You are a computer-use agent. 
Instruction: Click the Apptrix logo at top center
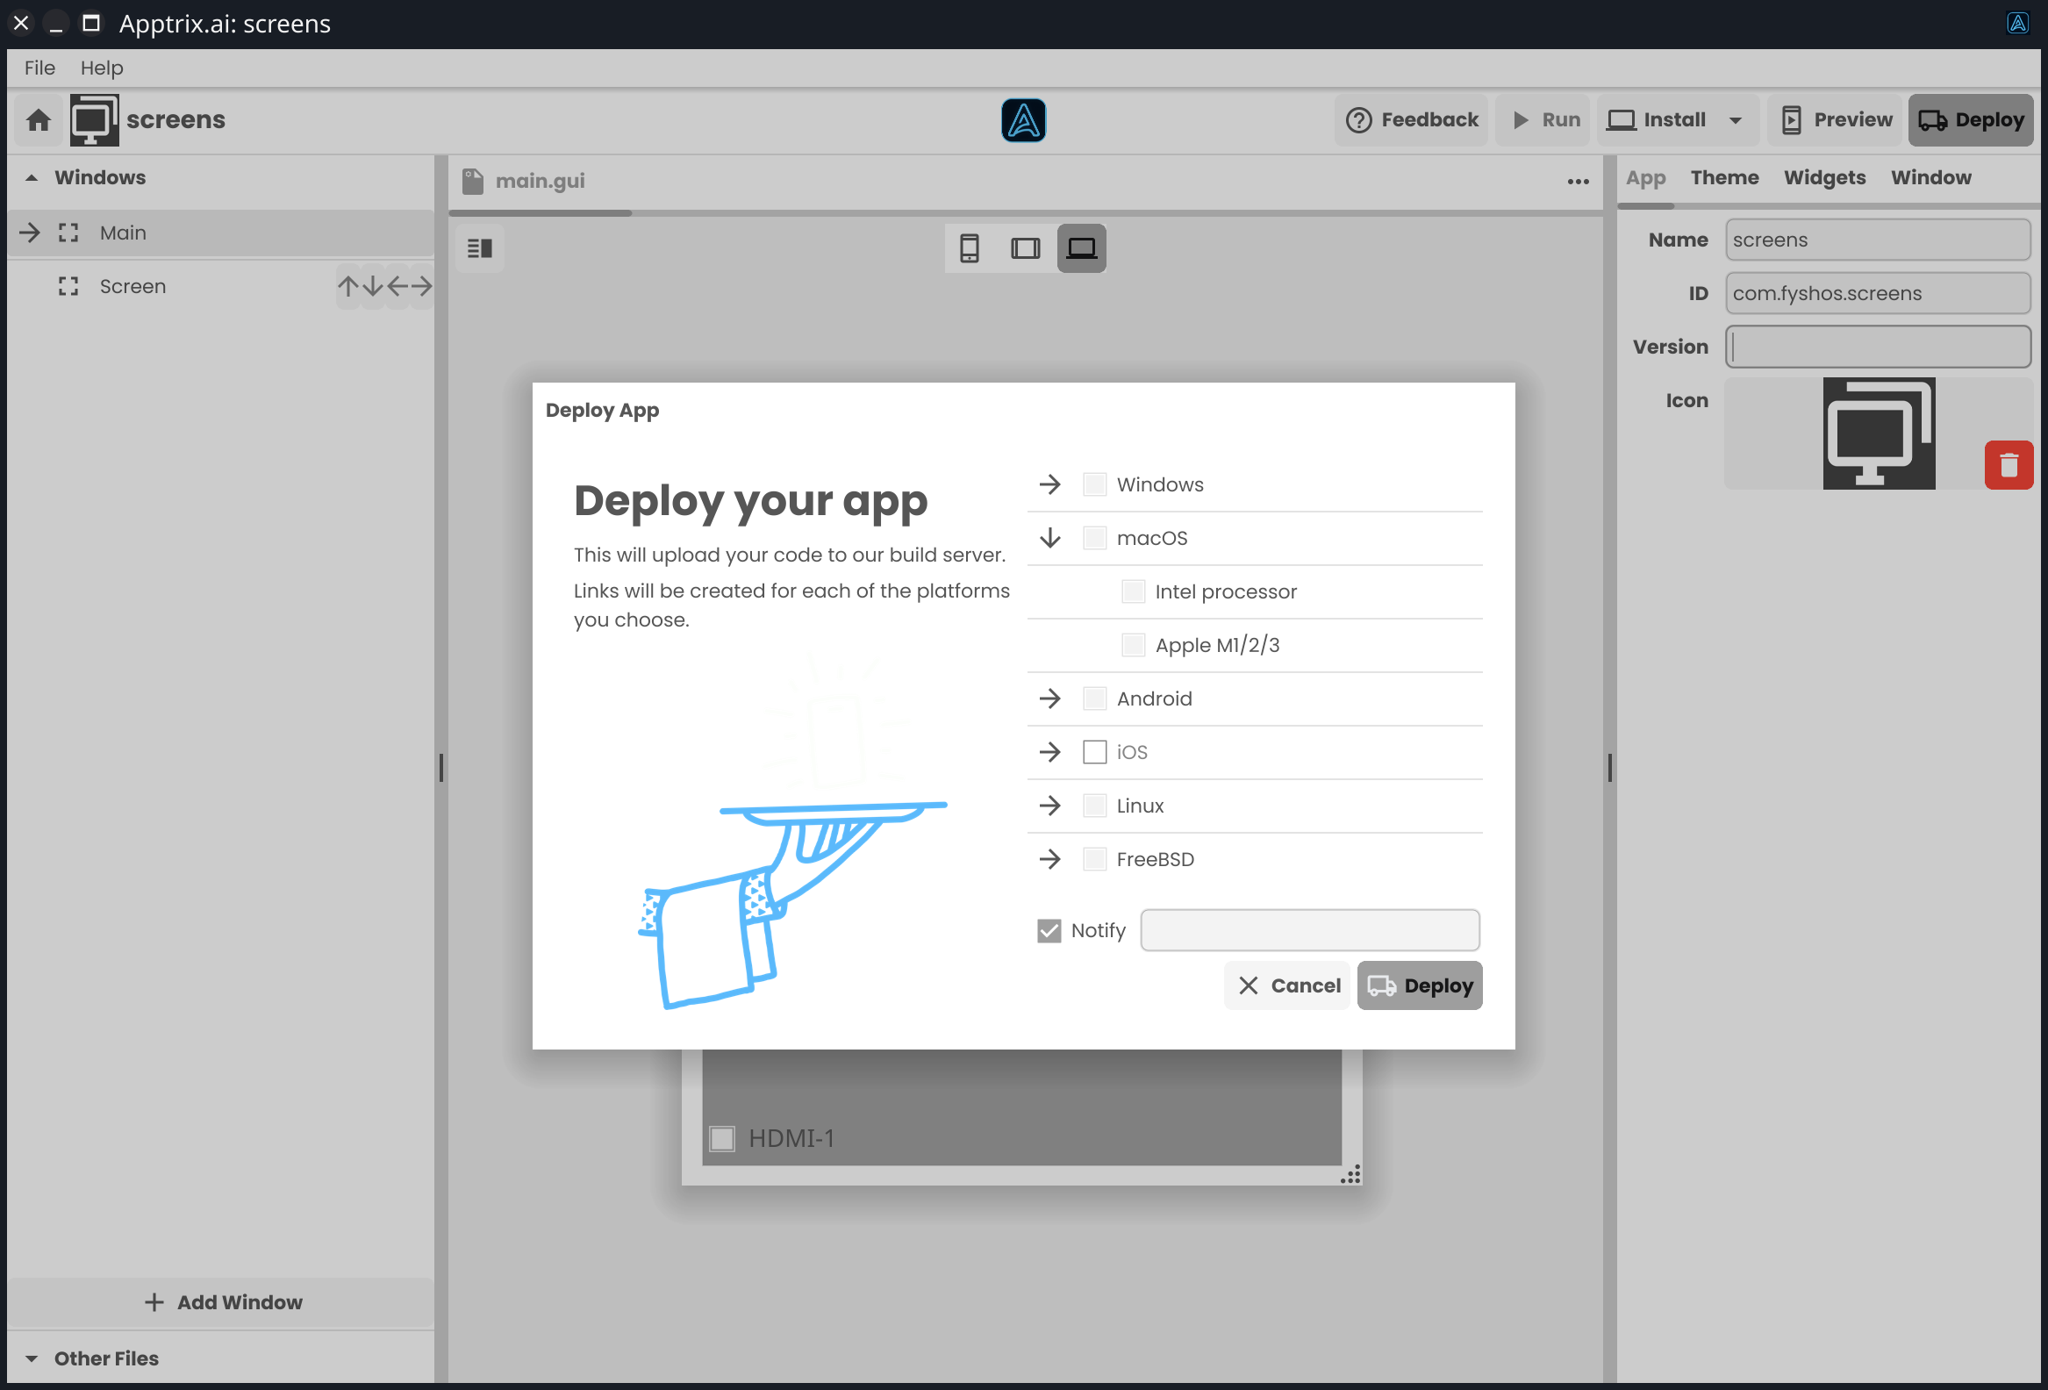pos(1023,119)
